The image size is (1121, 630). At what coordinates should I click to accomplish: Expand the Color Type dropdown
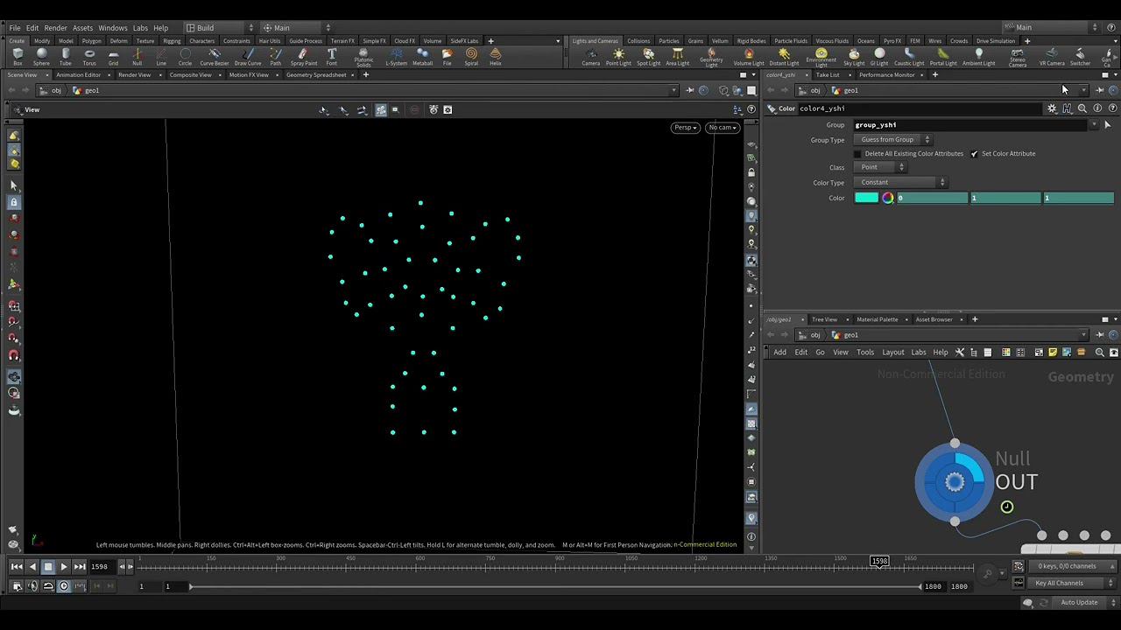(900, 183)
